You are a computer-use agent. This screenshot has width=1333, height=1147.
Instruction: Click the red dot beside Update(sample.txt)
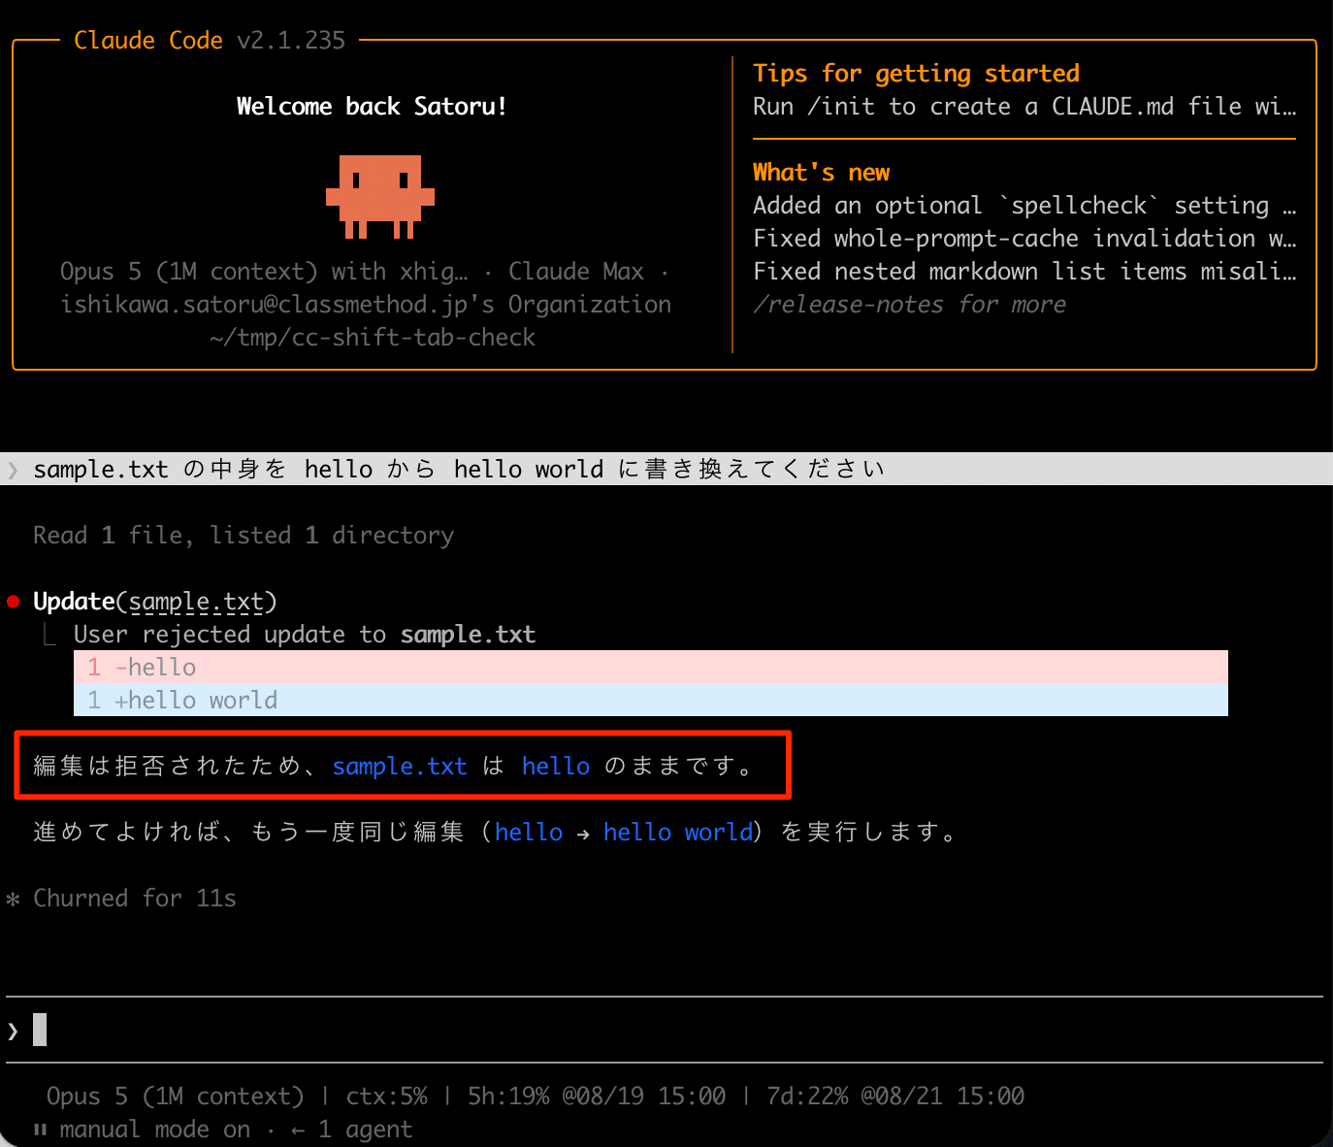tap(14, 602)
